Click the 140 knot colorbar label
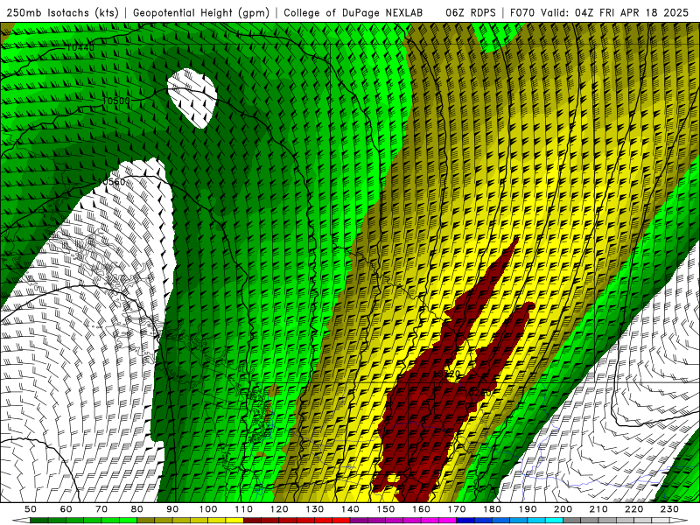 pyautogui.click(x=350, y=509)
